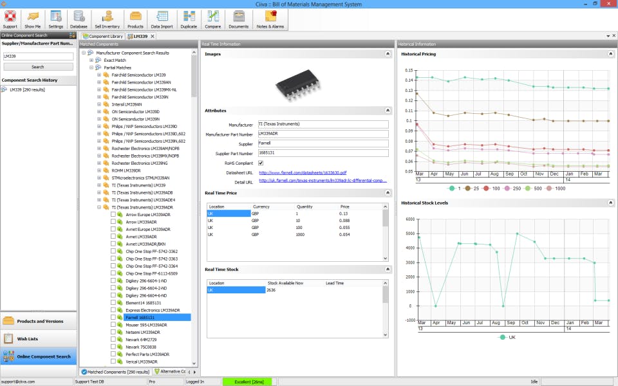Viewport: 618px width, 386px height.
Task: Launch the Data Import tool
Action: (162, 19)
